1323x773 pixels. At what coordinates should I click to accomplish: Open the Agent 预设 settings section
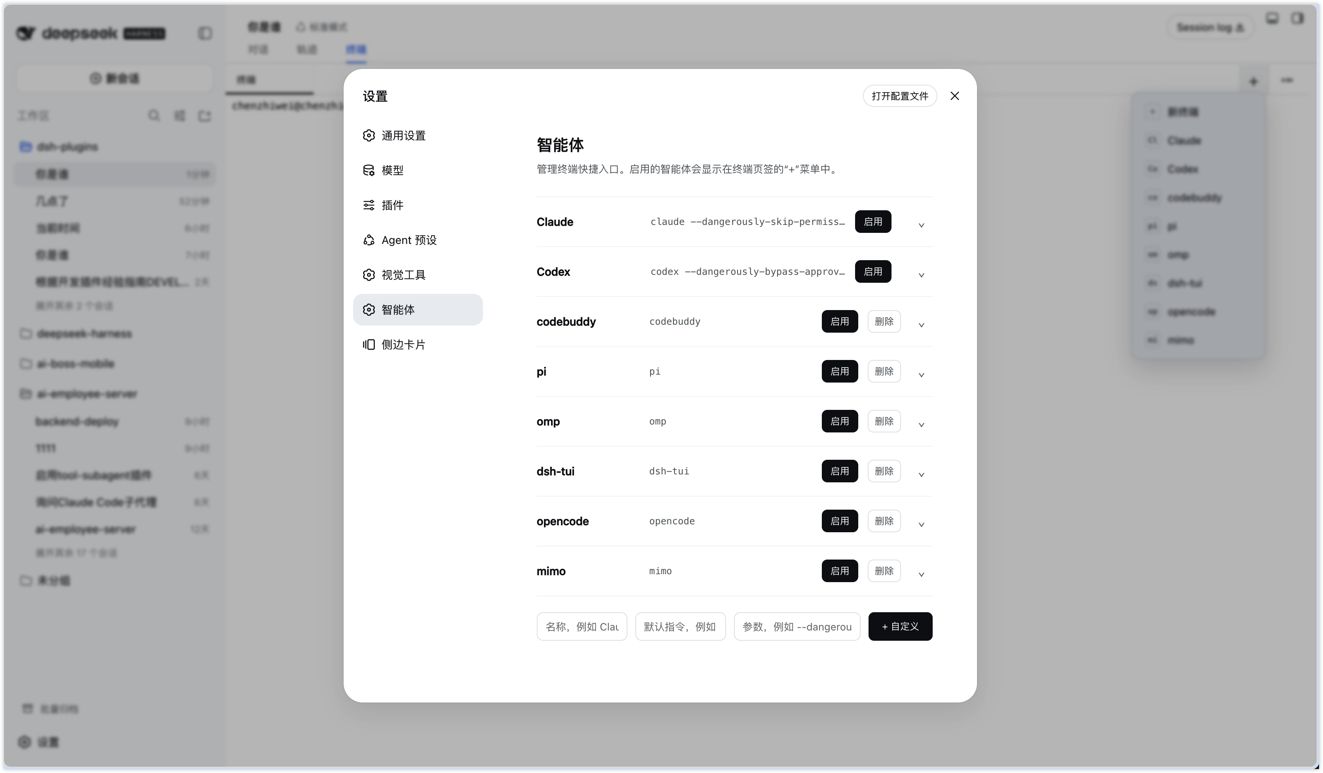[x=417, y=240]
